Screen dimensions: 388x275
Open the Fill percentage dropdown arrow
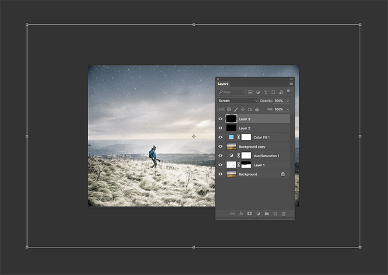(x=287, y=110)
